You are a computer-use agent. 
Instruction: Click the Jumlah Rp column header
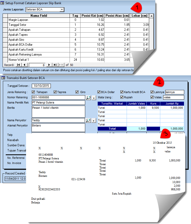(172, 104)
